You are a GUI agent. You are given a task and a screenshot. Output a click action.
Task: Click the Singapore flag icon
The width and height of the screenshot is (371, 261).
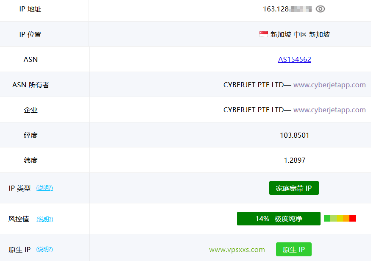point(263,34)
